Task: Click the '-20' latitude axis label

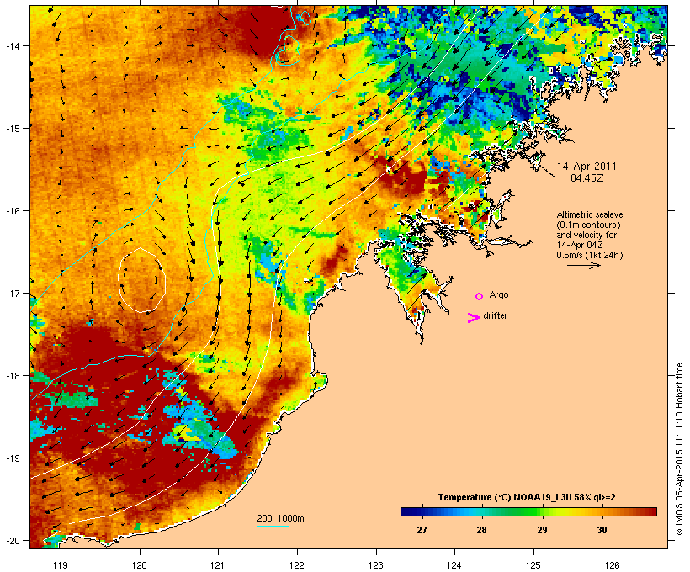Action: click(x=12, y=540)
